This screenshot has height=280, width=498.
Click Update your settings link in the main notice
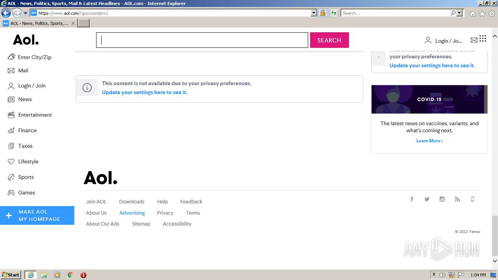click(x=144, y=93)
